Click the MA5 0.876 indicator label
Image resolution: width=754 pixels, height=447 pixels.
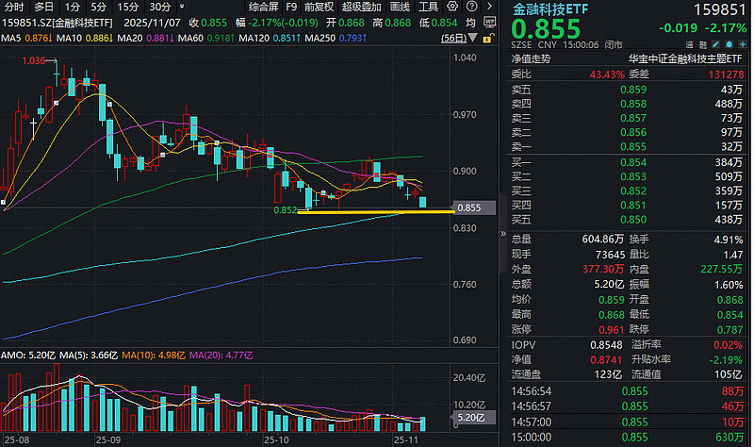(x=25, y=38)
